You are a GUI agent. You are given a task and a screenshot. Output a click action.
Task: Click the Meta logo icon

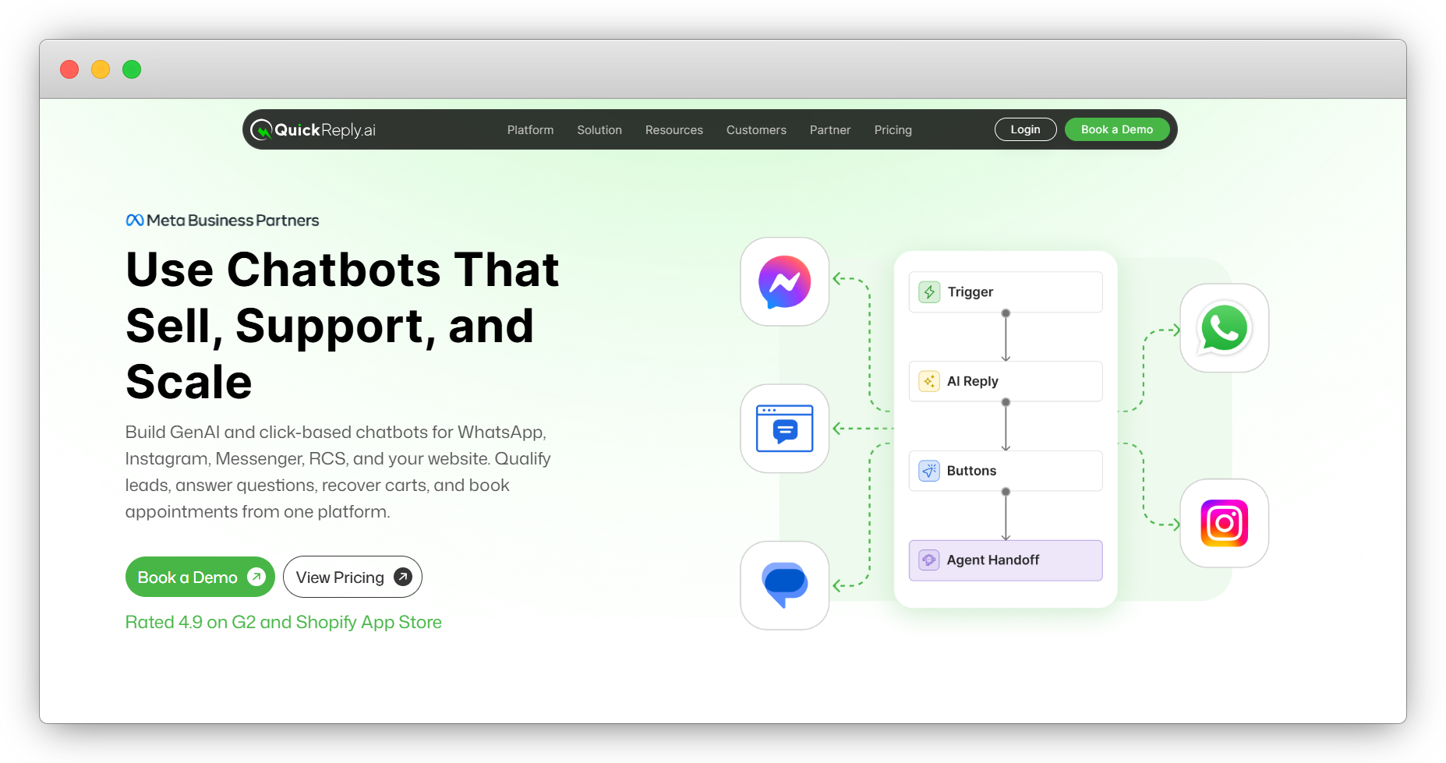[135, 221]
